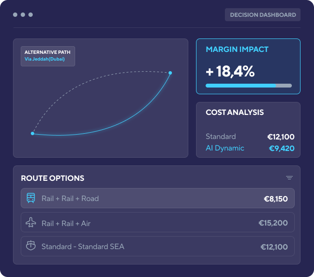Screen dimensions: 314x277
Task: Click the Alternative Path label box
Action: click(48, 56)
